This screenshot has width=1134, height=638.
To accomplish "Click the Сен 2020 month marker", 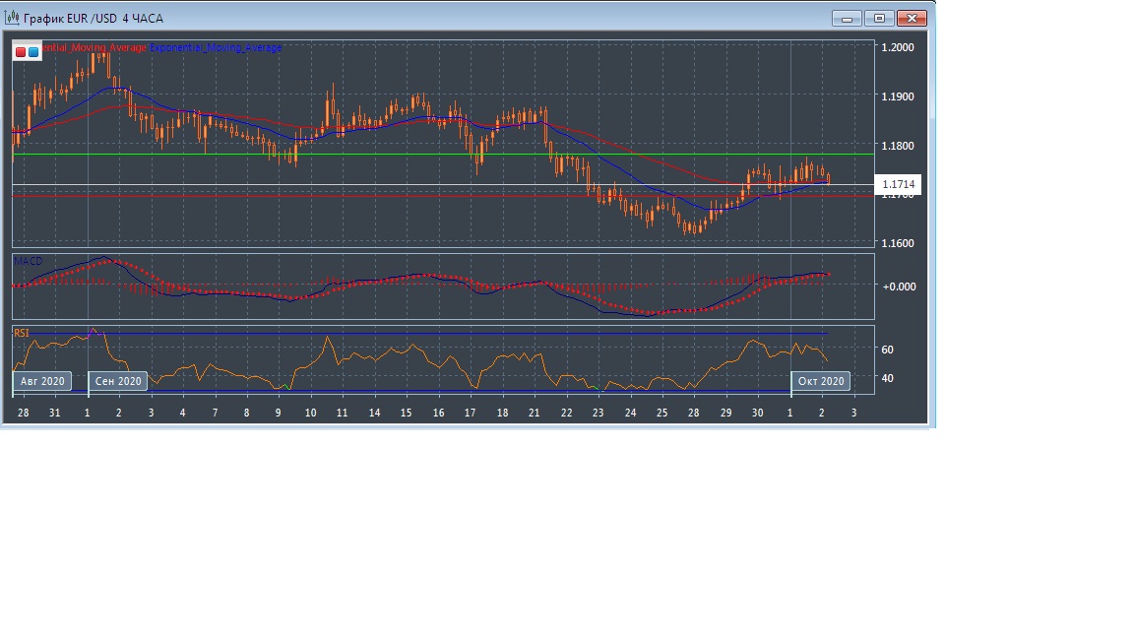I will pos(118,381).
